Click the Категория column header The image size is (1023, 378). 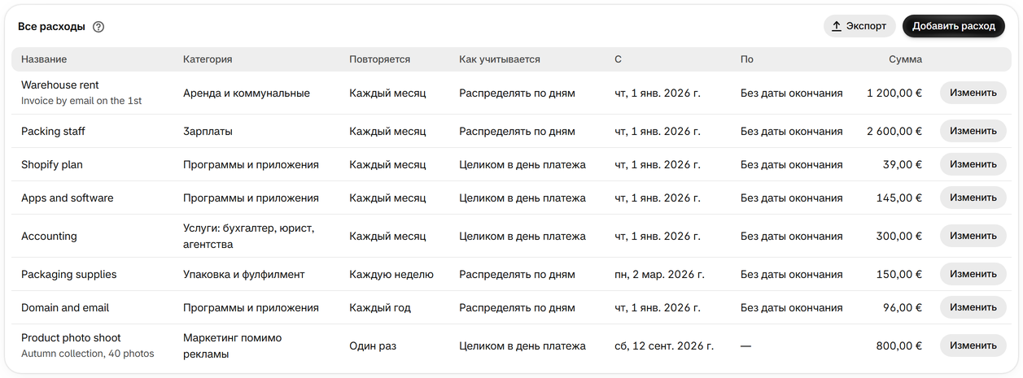coord(208,59)
